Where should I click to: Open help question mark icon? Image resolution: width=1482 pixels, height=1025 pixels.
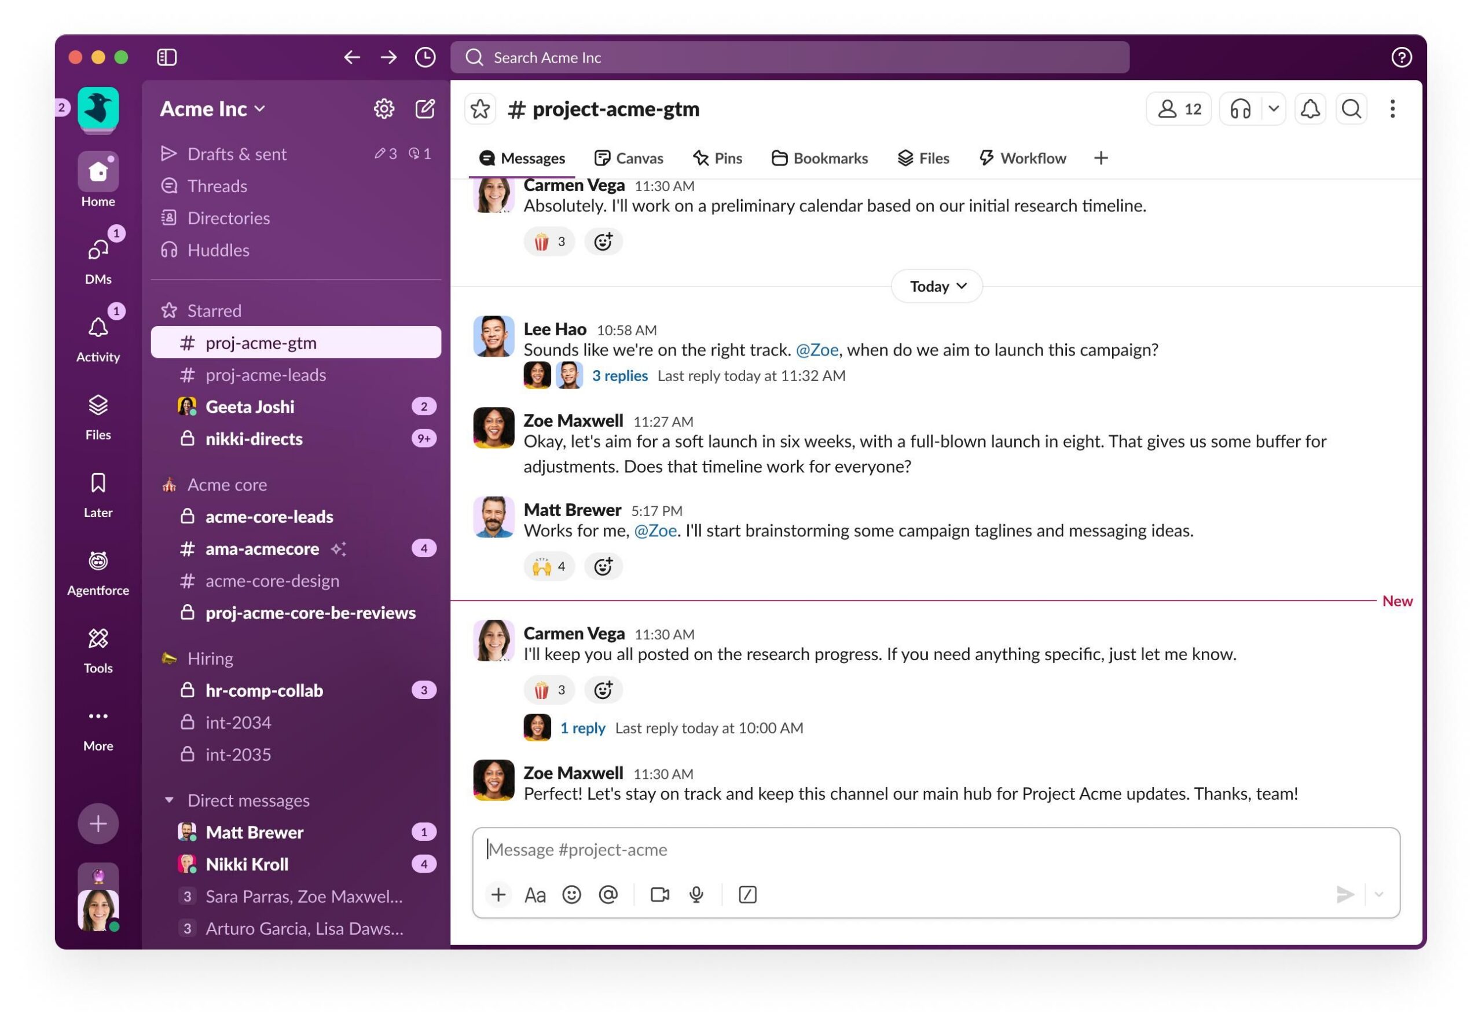pos(1401,57)
